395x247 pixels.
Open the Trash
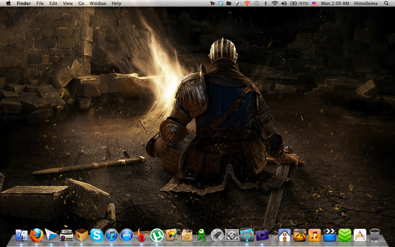[375, 235]
